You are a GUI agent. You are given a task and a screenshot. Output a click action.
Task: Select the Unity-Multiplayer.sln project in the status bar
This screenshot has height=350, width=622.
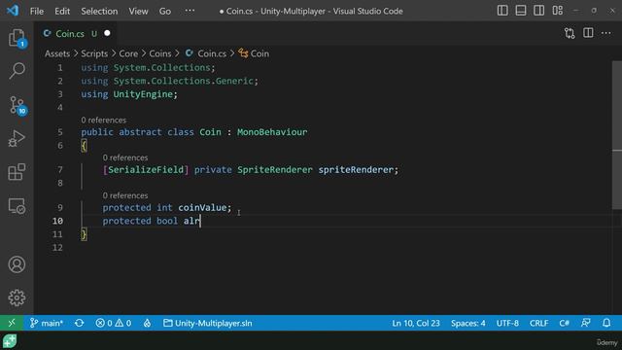coord(208,323)
